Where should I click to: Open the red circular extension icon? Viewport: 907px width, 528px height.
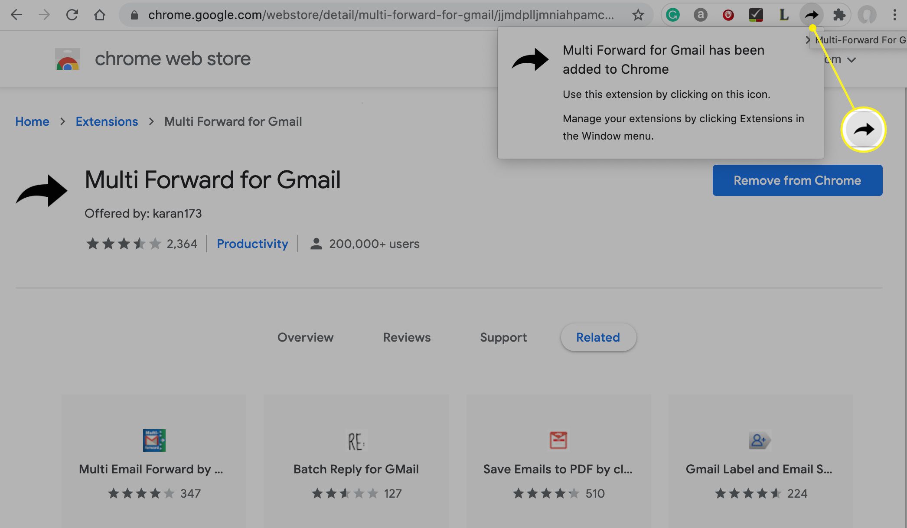point(728,15)
